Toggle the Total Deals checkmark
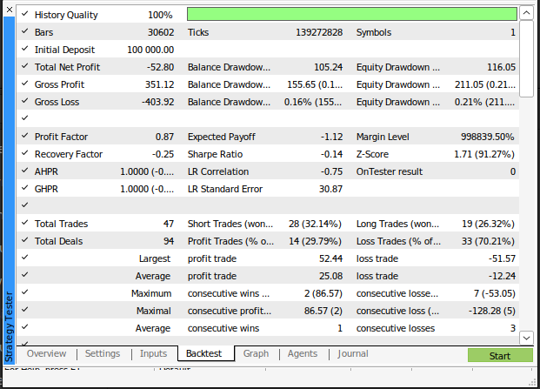Viewport: 540px width, 389px height. (25, 240)
